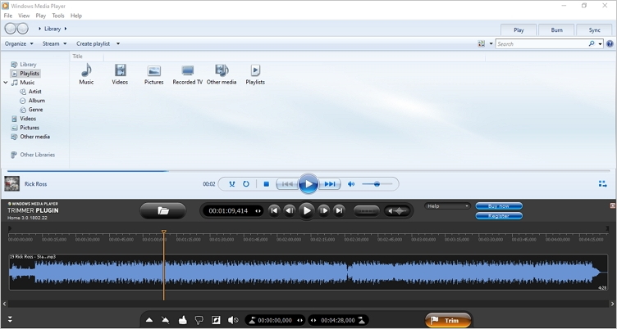Screen dimensions: 617x329
Task: Skip to next track in Media Player
Action: pos(330,184)
